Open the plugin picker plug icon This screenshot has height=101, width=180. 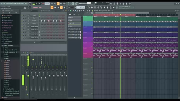[x=107, y=8]
